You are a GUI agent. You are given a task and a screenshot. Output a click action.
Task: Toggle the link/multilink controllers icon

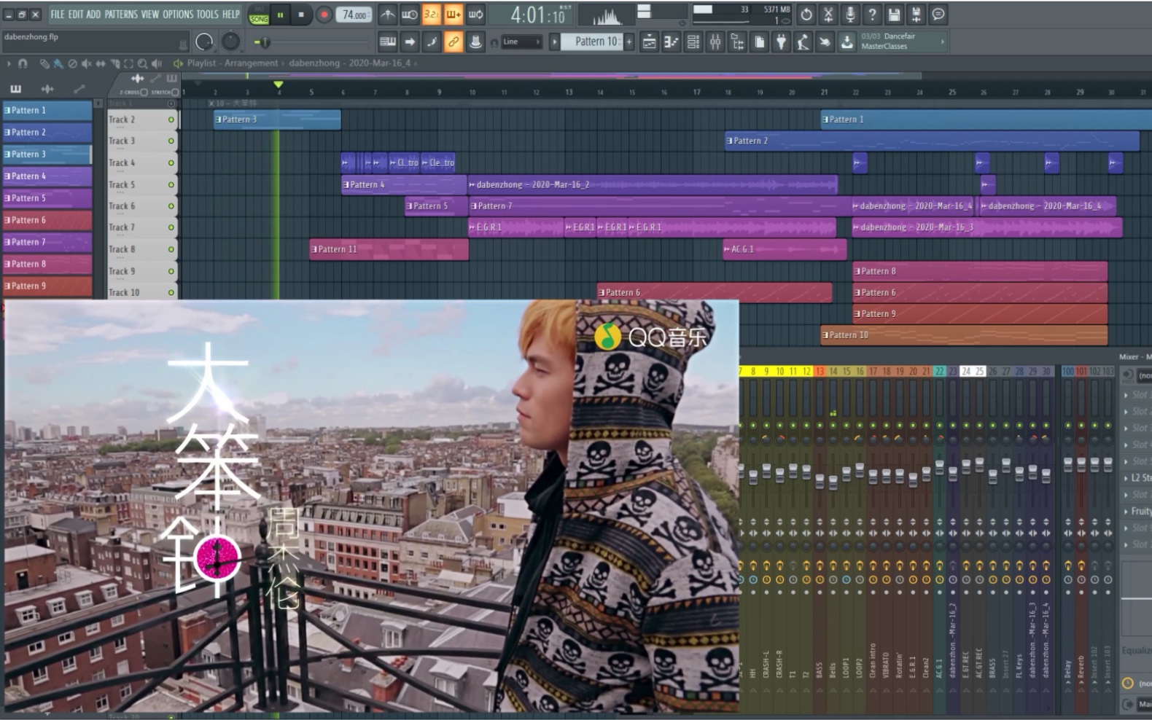454,42
